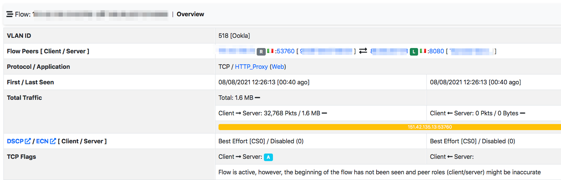
Task: Click the trend dash after 32,768 Pkts / 1.6 MB
Action: (324, 113)
